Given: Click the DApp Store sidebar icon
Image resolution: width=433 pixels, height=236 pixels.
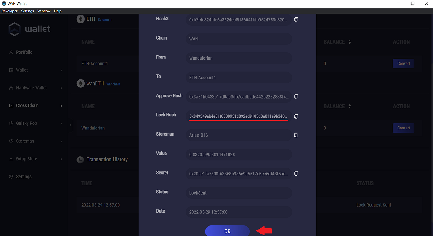Looking at the screenshot, I should (x=11, y=159).
